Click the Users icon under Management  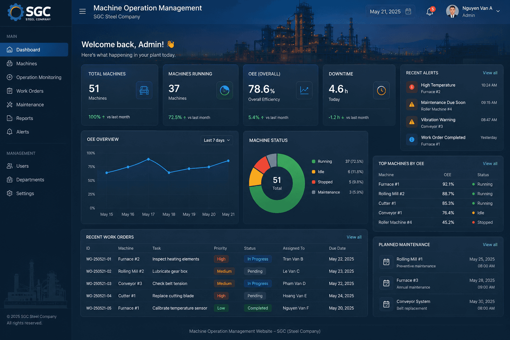(10, 166)
